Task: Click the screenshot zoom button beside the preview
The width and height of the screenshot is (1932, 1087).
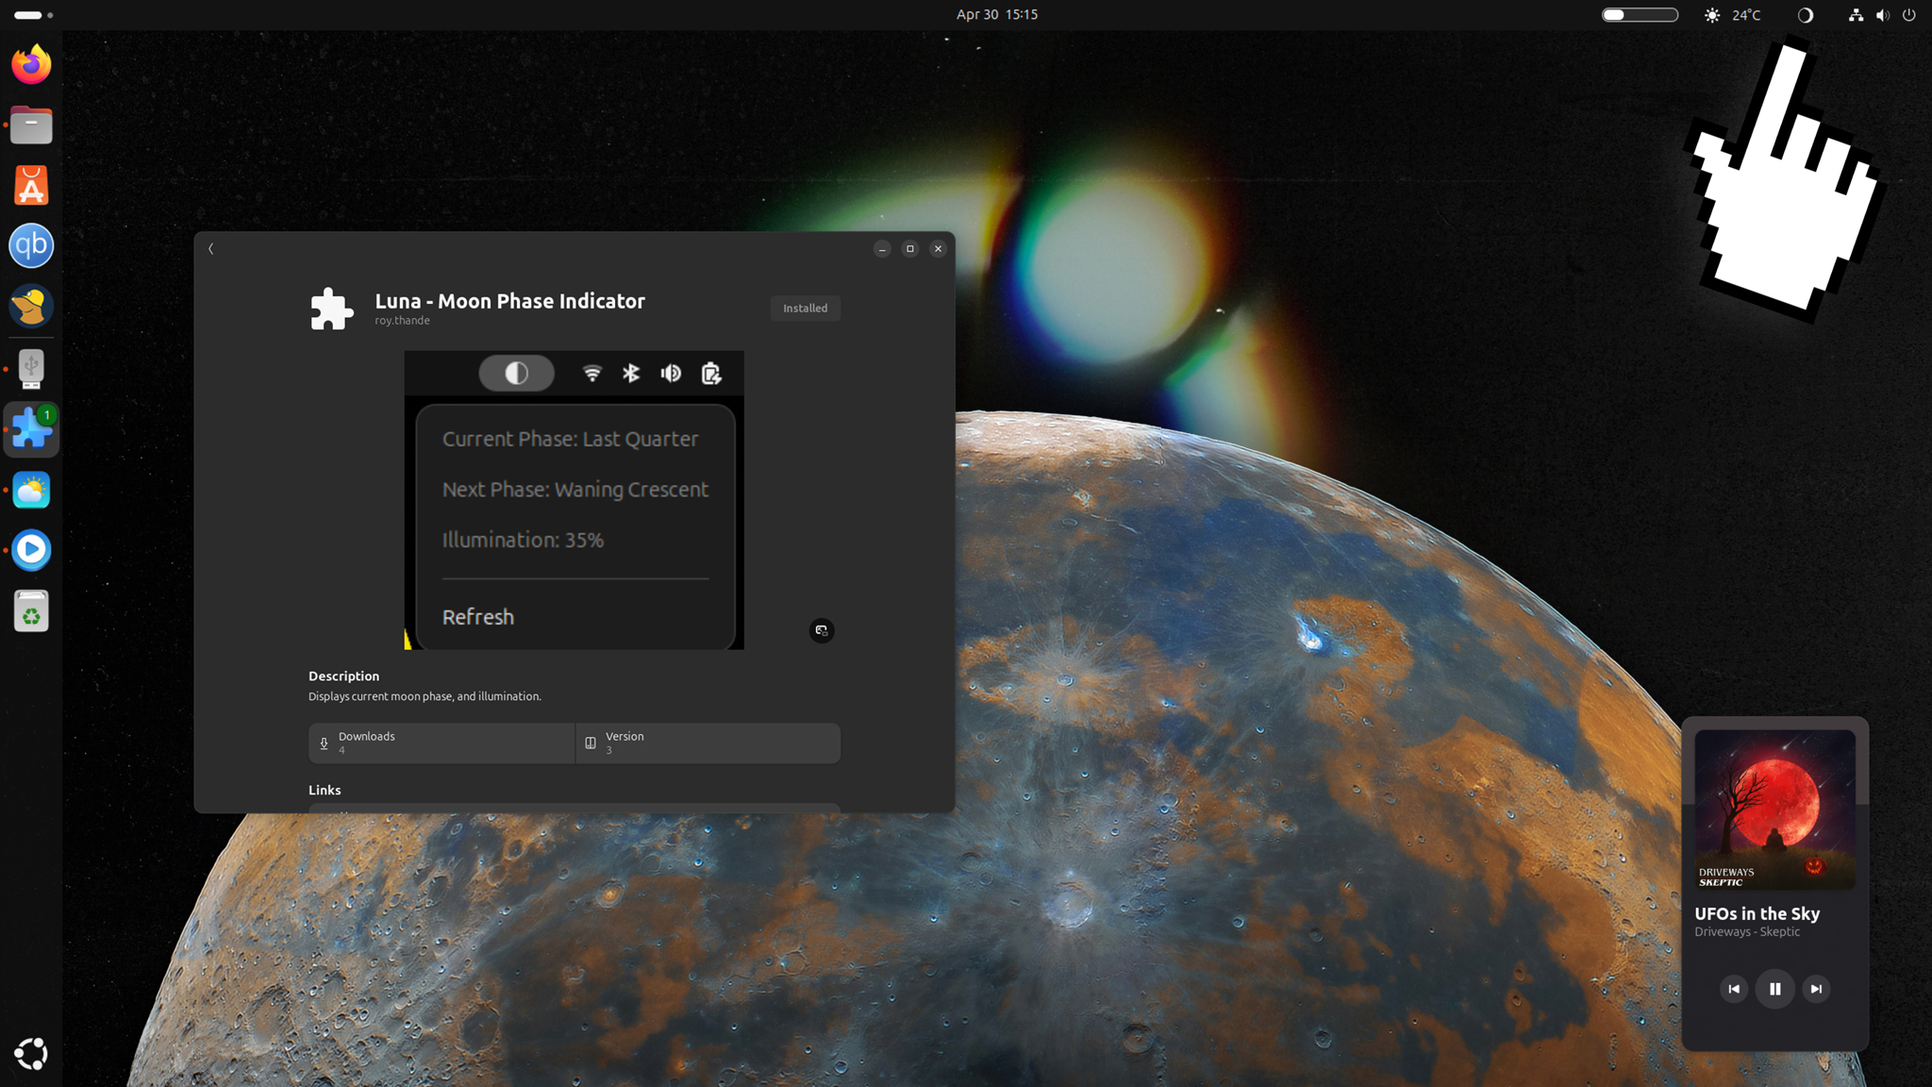Action: 822,630
